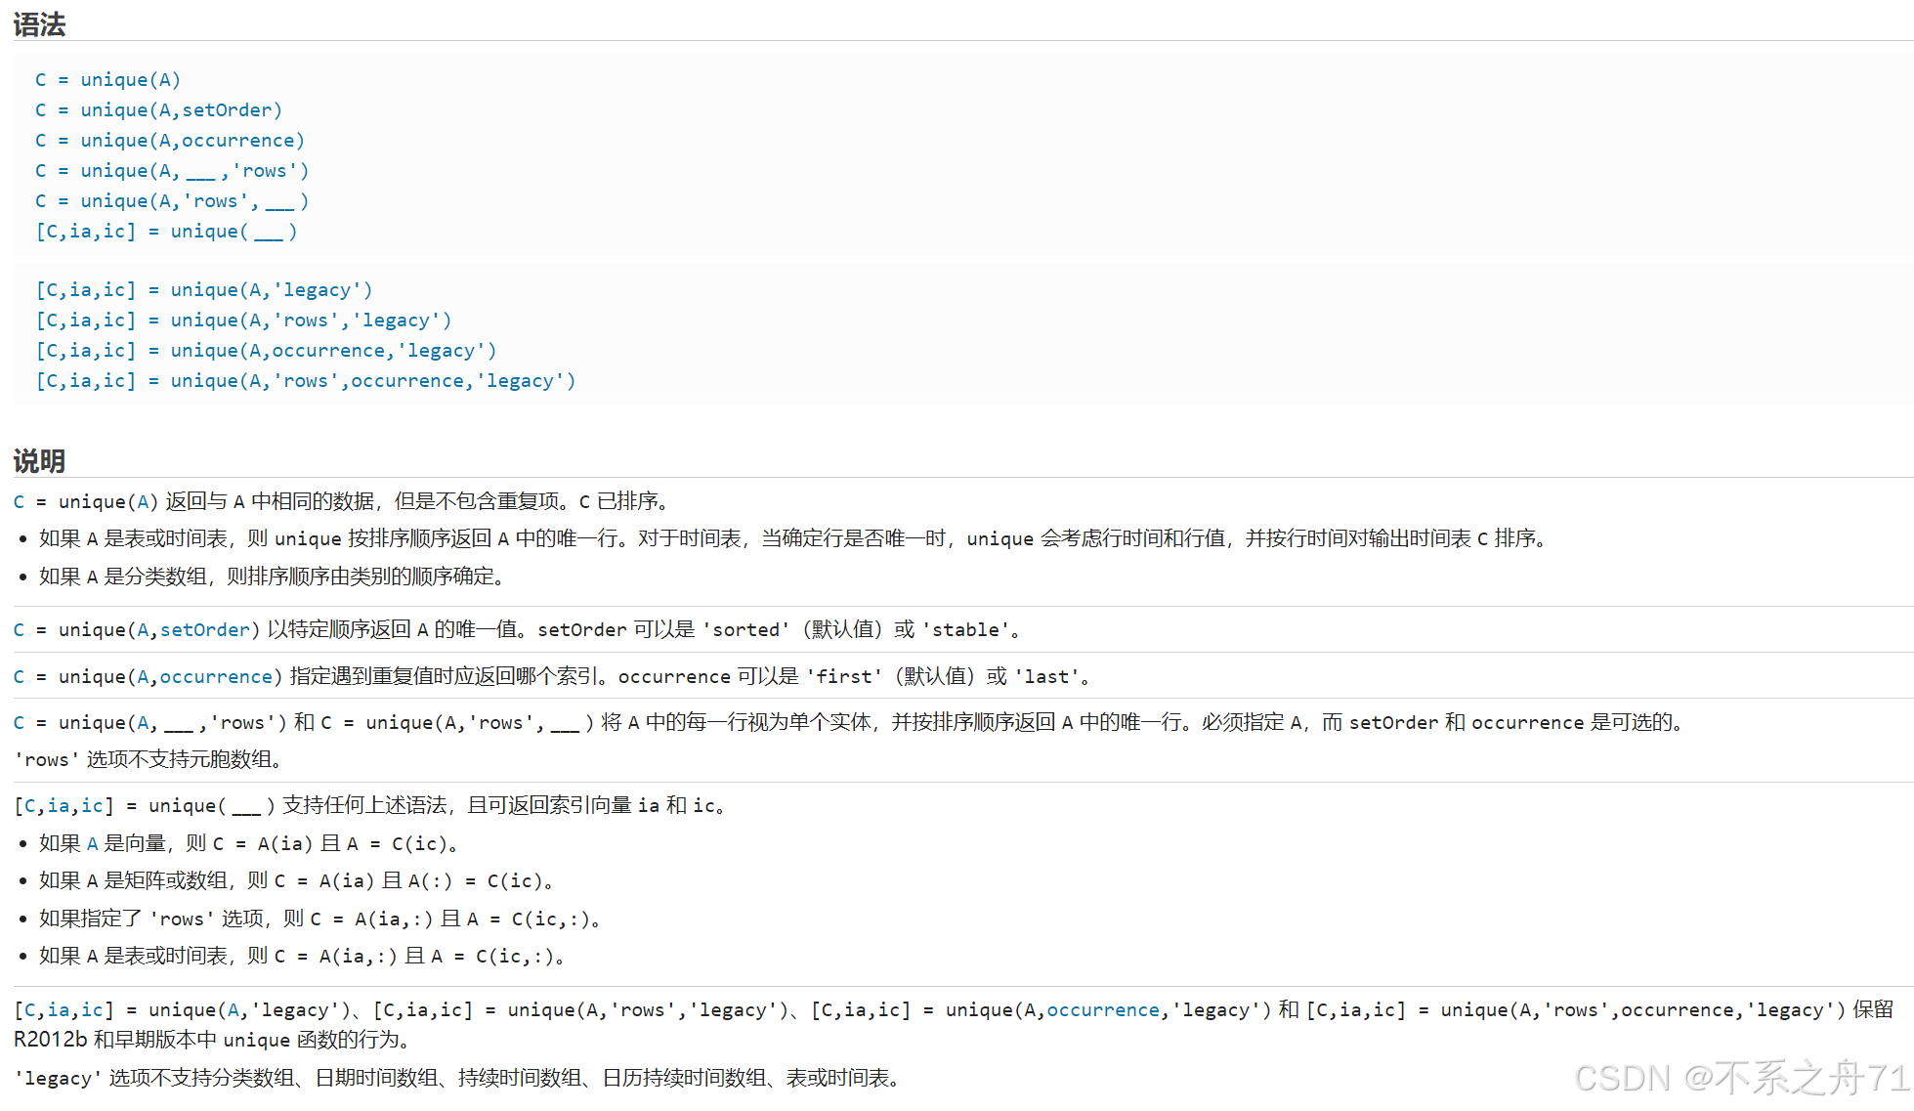Click the unique(A,occurrence,'legacy') syntax line
This screenshot has width=1914, height=1111.
click(266, 350)
